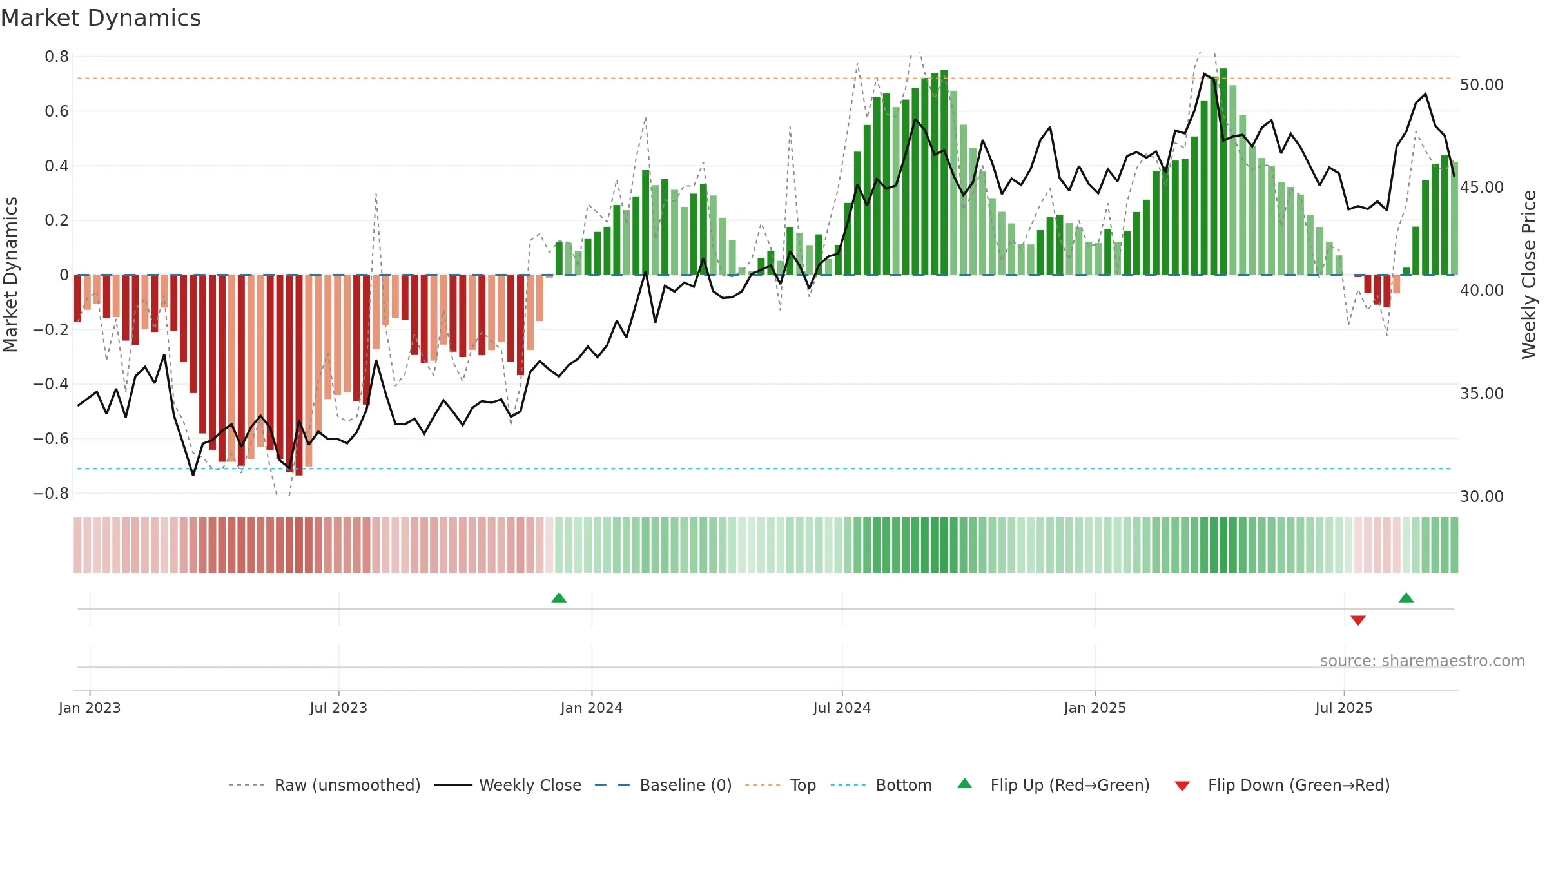Click the Jan 2023 axis label
The height and width of the screenshot is (870, 1547).
point(90,708)
